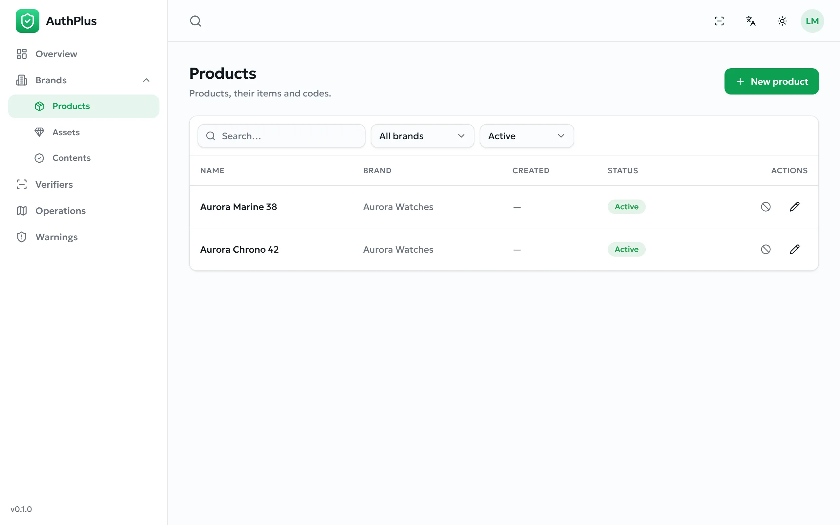
Task: Click the NAME column header
Action: (212, 171)
